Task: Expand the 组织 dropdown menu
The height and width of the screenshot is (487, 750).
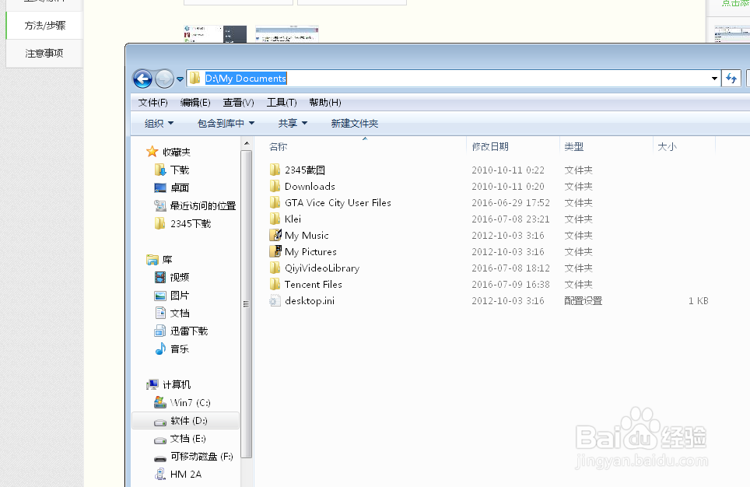Action: click(x=157, y=123)
